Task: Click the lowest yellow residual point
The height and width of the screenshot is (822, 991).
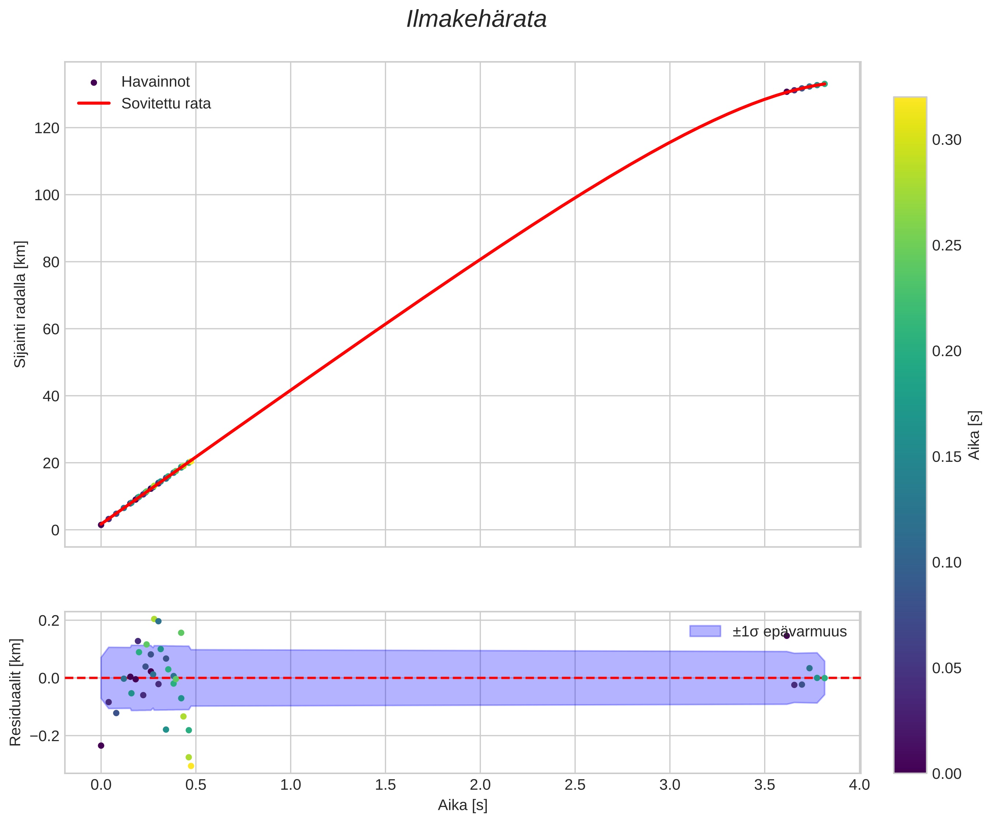Action: [x=191, y=766]
